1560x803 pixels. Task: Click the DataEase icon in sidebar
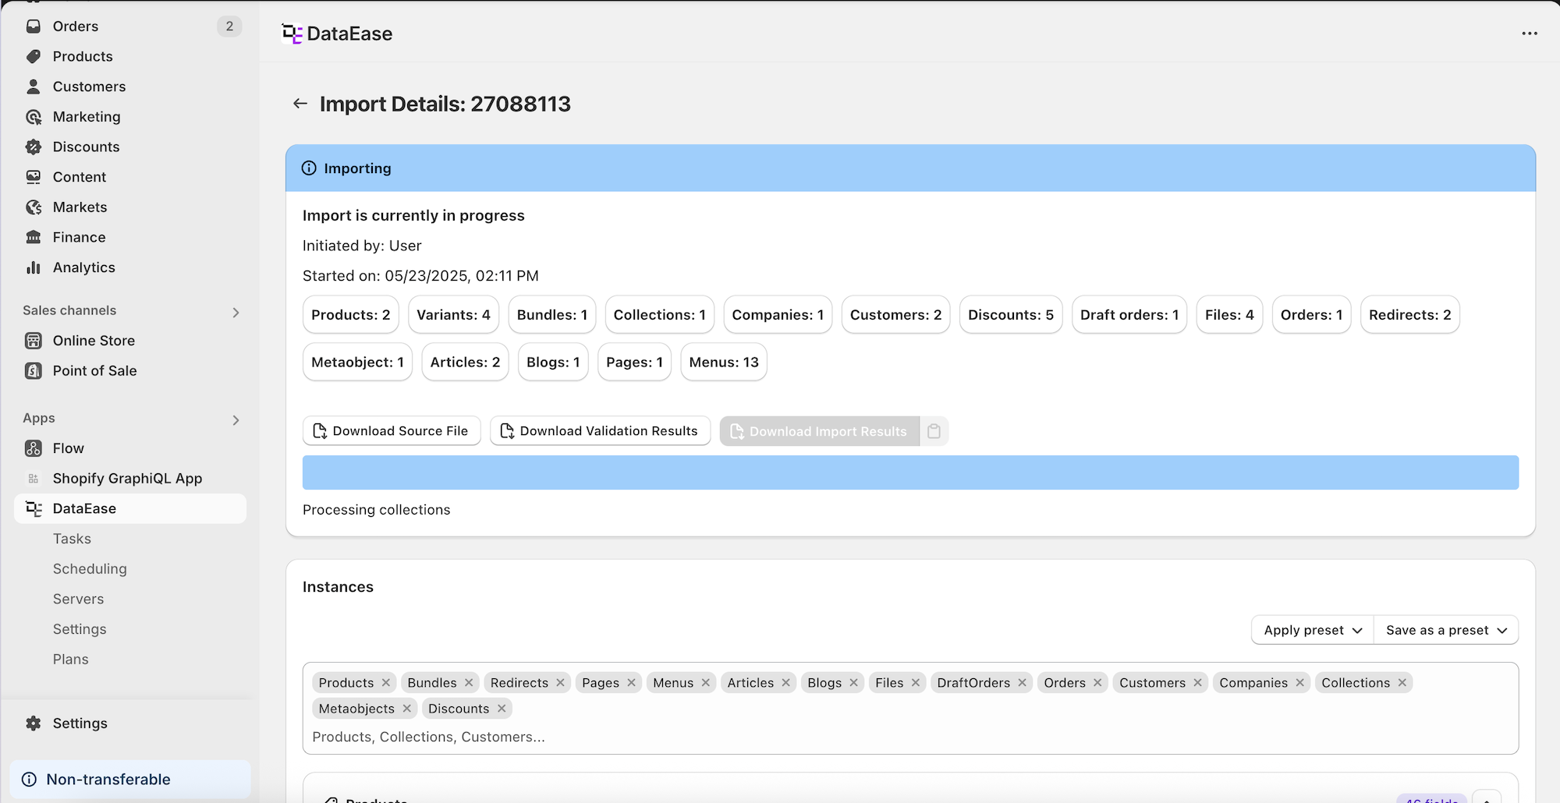(34, 508)
